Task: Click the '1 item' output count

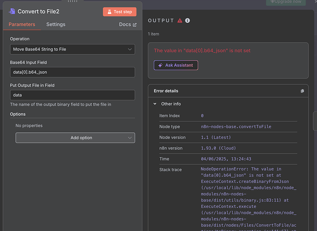Action: point(153,34)
